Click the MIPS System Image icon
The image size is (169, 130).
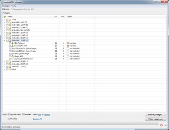coord(12,54)
